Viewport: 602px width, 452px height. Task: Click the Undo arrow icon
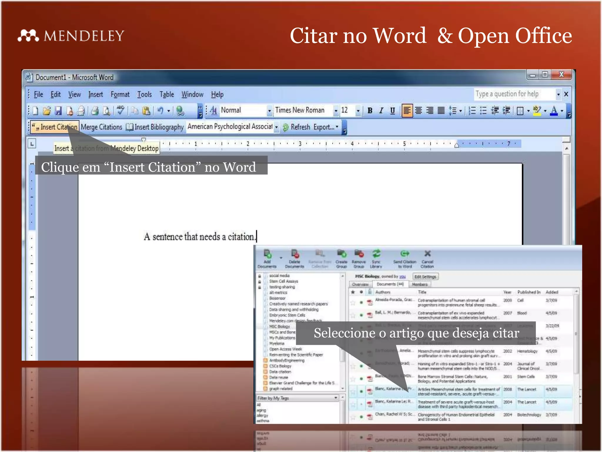tap(160, 111)
